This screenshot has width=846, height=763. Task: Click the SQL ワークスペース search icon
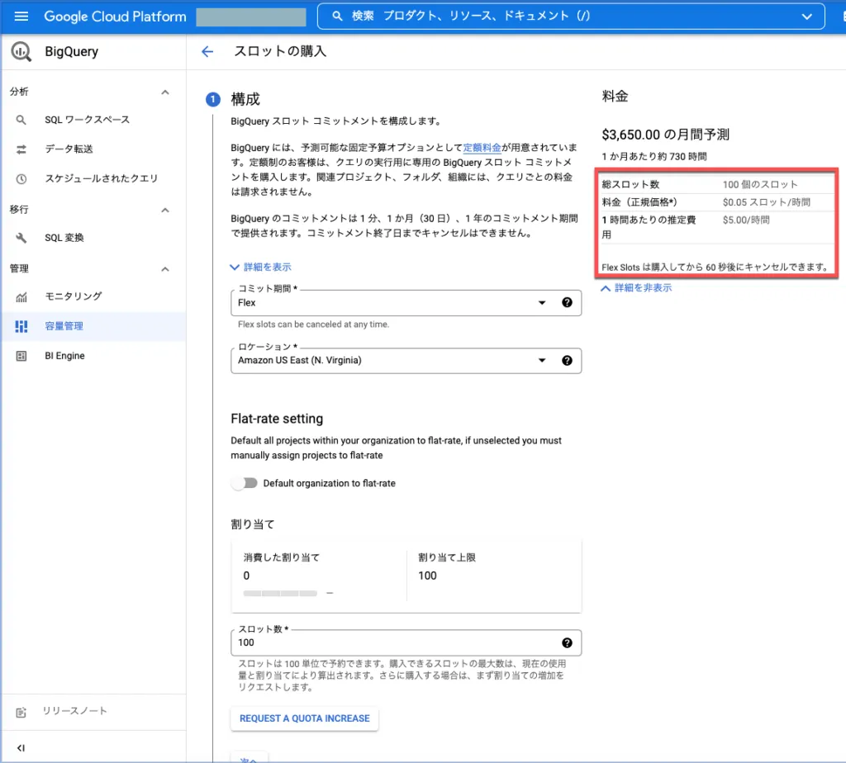click(21, 120)
